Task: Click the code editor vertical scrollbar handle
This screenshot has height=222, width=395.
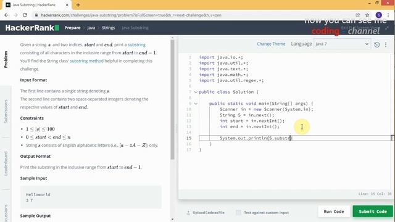Action: pos(392,138)
